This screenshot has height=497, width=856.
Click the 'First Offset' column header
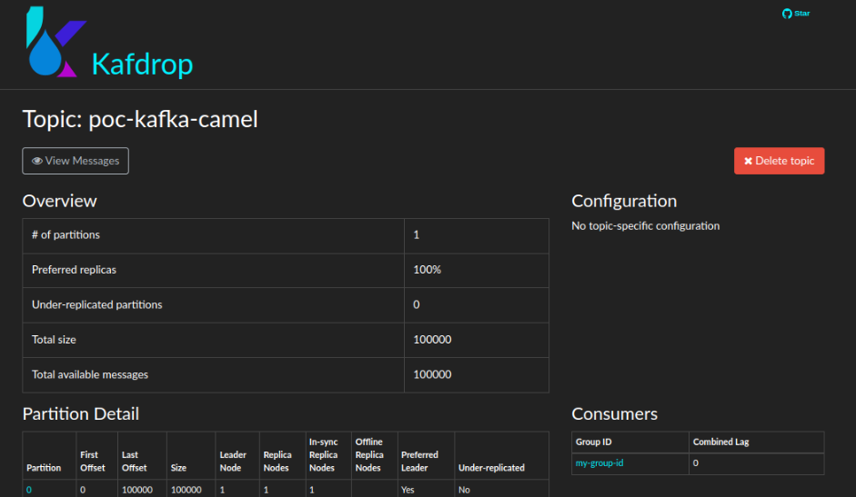pos(93,462)
